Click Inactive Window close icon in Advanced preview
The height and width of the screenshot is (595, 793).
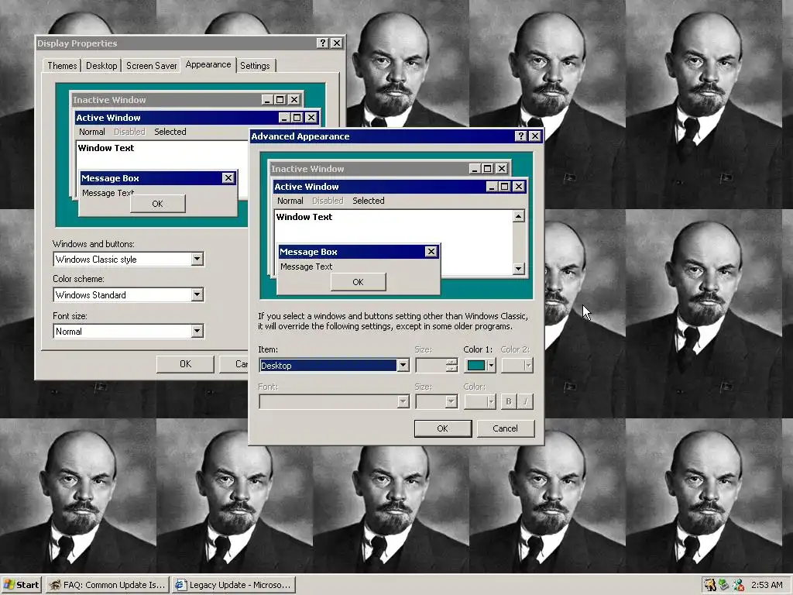pos(502,168)
